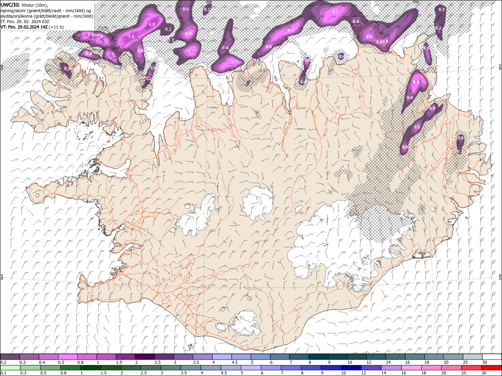The image size is (502, 376).
Task: Click the "slydda/snjókoma" legend description line
Action: 47,16
